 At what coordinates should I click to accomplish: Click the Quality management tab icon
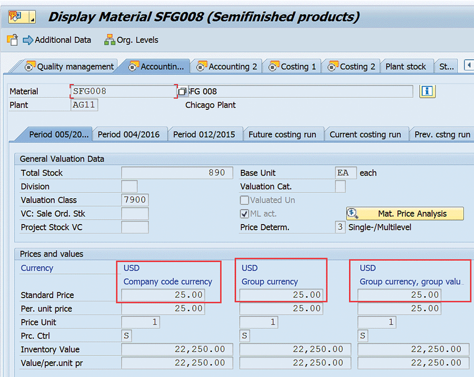point(30,67)
